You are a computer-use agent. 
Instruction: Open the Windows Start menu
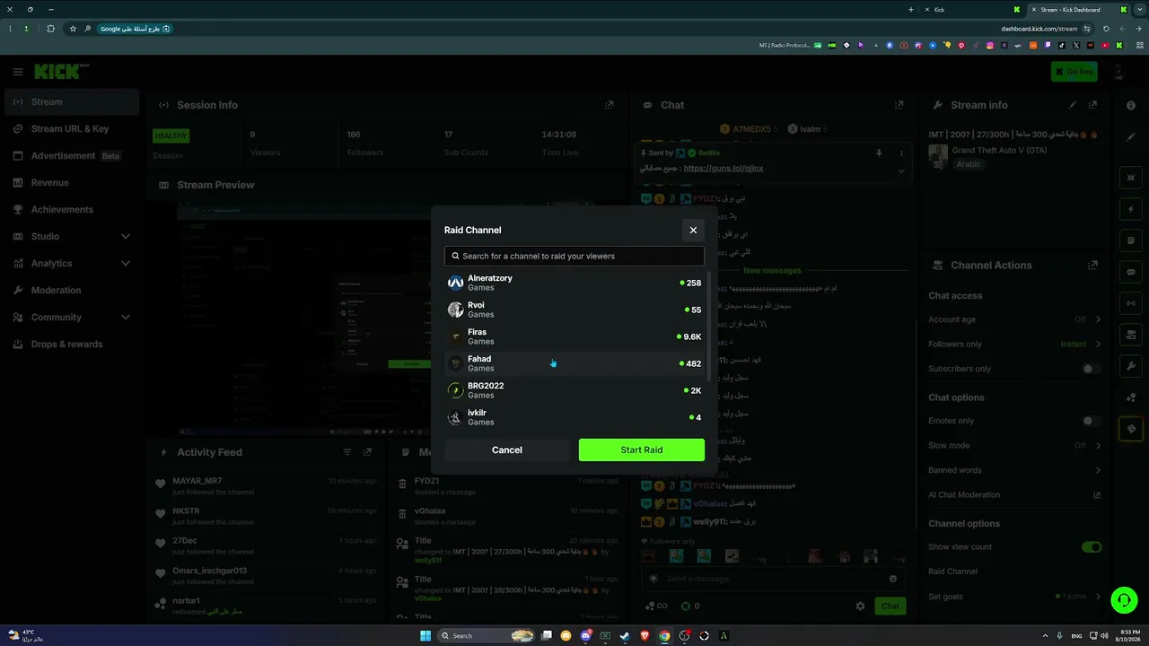click(x=425, y=635)
